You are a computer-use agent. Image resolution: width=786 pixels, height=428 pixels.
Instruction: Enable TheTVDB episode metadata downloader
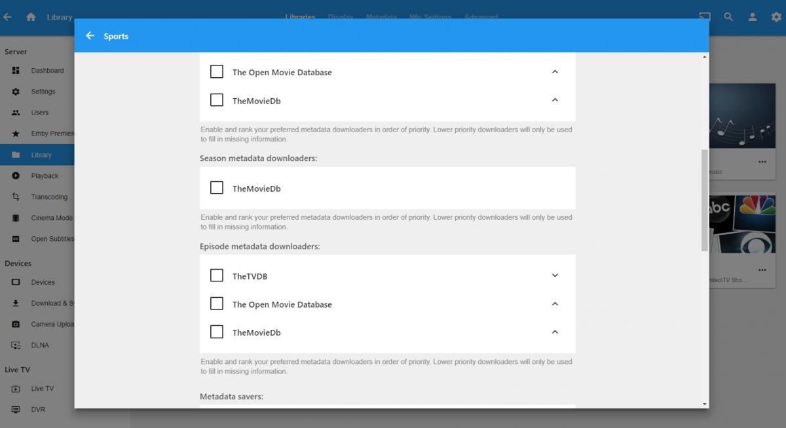click(217, 276)
